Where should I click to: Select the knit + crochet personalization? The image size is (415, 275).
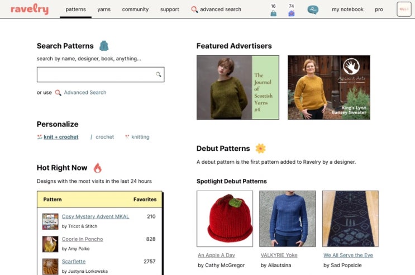click(61, 137)
